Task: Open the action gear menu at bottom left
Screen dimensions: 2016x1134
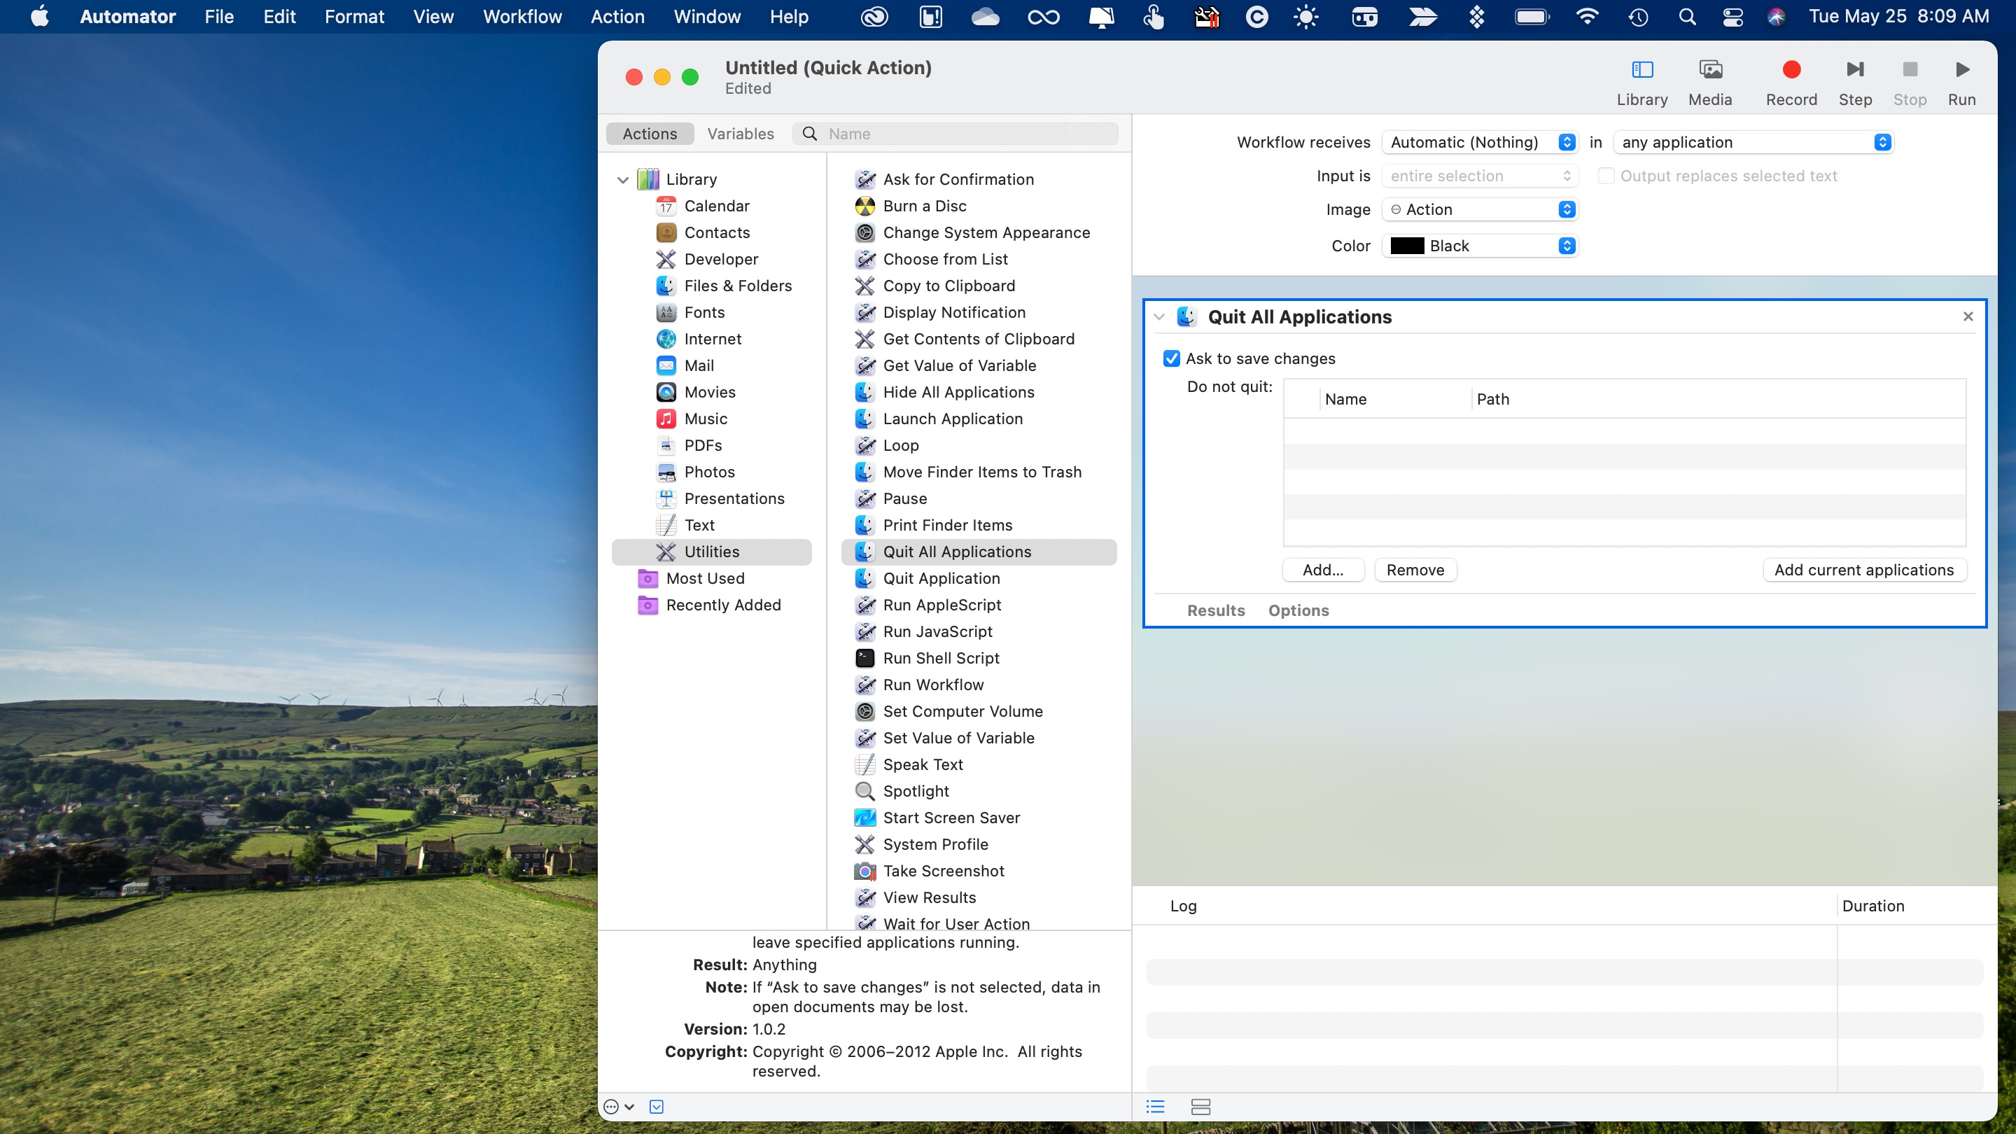Action: tap(618, 1107)
